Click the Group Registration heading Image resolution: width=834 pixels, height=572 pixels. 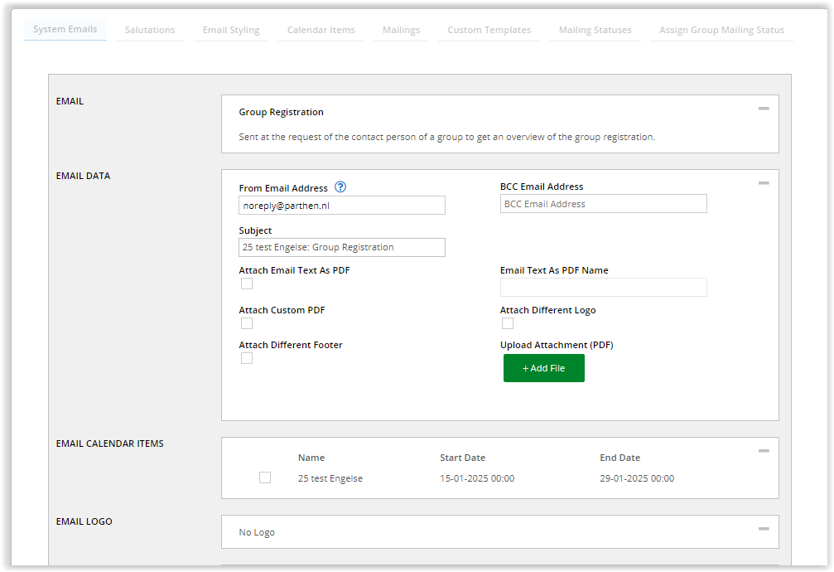click(281, 112)
